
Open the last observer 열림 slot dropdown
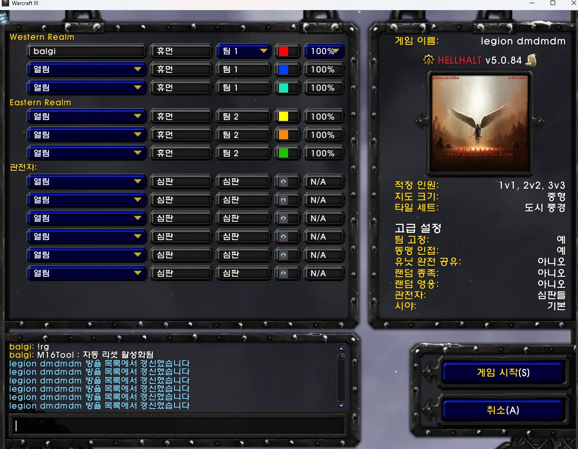(x=87, y=274)
